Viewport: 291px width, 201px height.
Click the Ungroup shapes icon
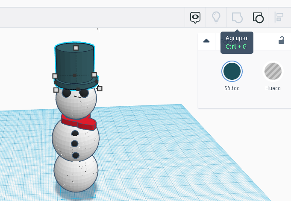(x=258, y=17)
